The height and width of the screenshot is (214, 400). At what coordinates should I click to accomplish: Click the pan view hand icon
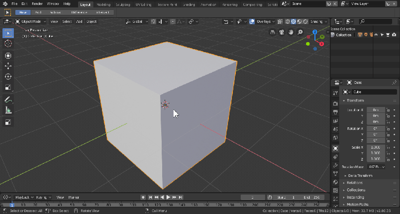tap(290, 32)
